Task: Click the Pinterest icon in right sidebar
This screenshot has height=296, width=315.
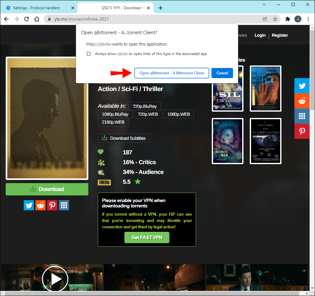Action: [302, 131]
